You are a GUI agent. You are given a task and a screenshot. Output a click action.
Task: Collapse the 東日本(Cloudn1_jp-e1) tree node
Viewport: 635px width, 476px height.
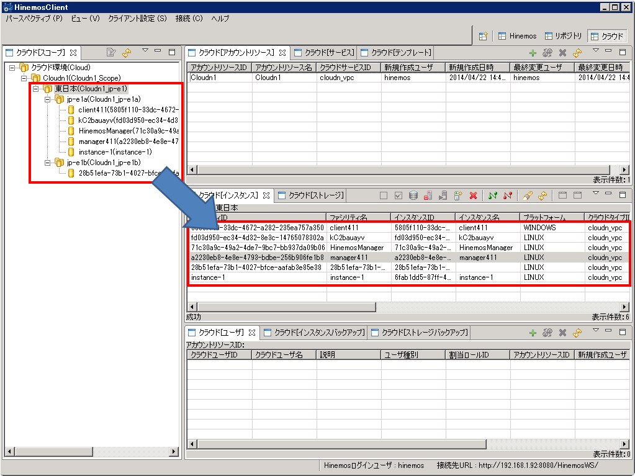[x=36, y=89]
